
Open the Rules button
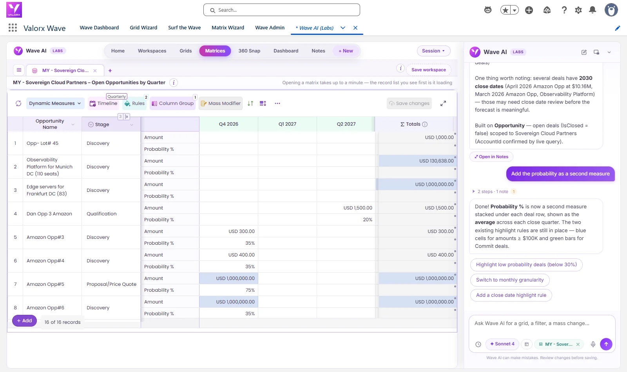pyautogui.click(x=135, y=103)
